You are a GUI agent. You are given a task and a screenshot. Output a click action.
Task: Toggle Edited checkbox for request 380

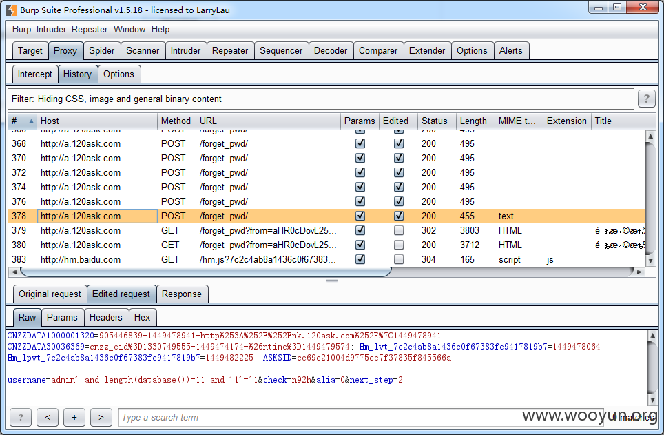tap(399, 245)
